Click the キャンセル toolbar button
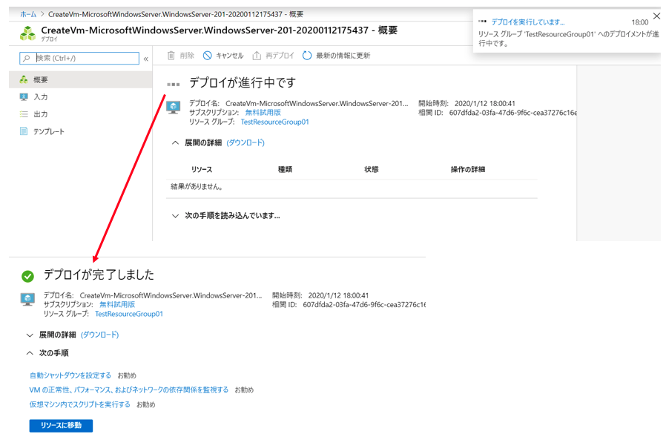This screenshot has height=437, width=666. [x=223, y=55]
